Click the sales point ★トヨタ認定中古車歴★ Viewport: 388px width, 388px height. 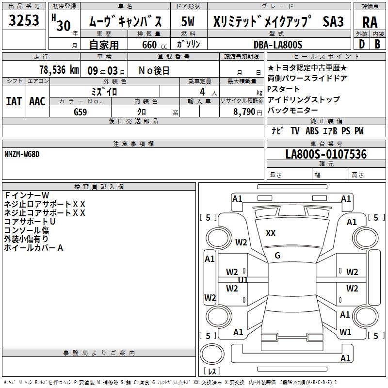[x=307, y=68]
